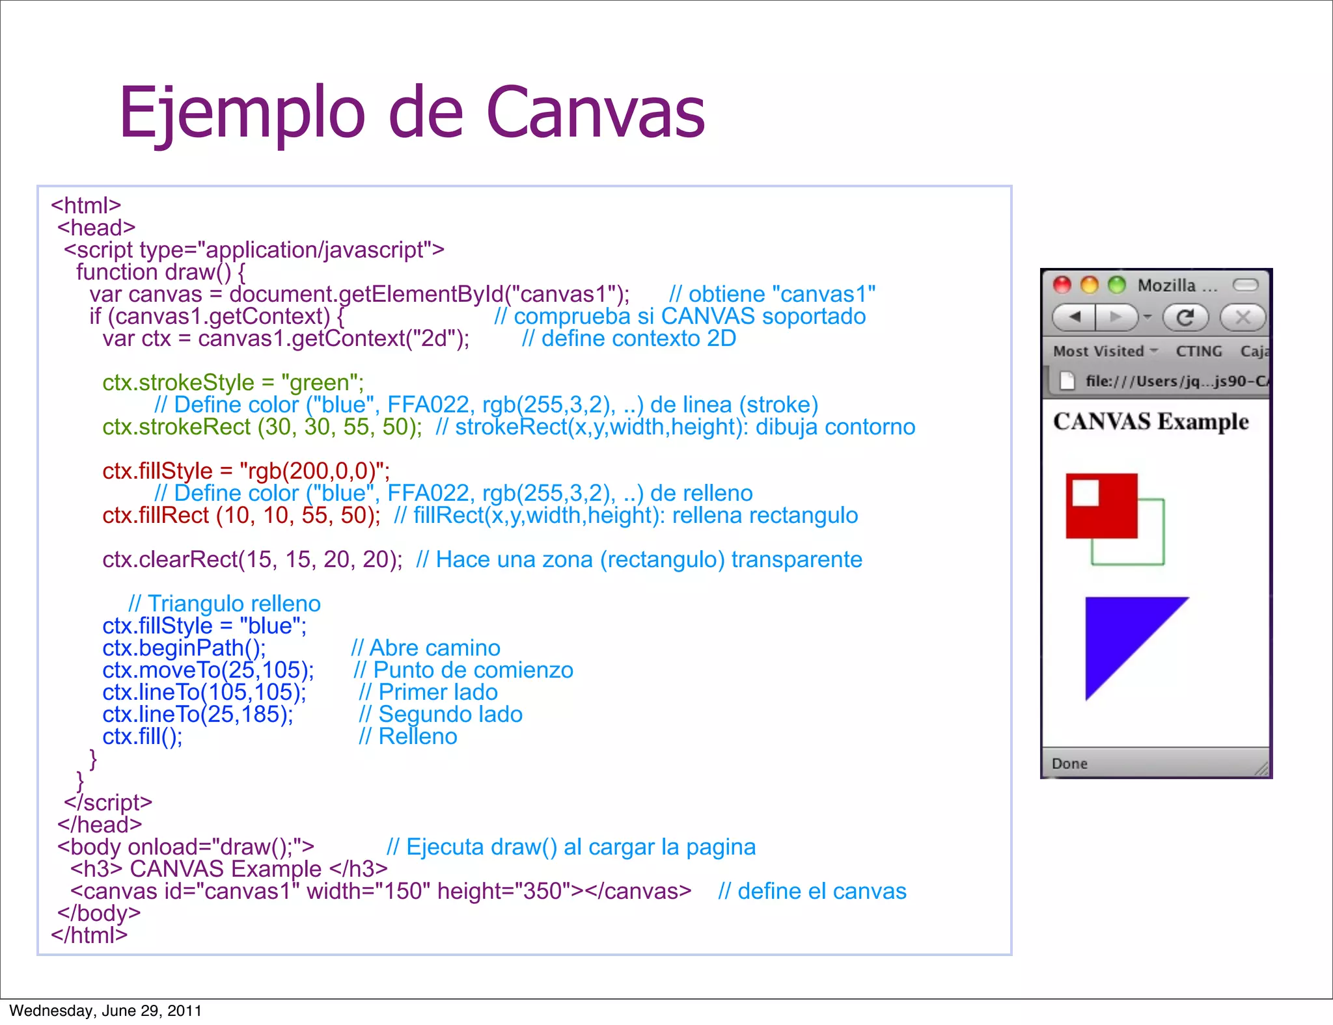Click the <h3> CANVAS Example </h3> line
The height and width of the screenshot is (1025, 1333).
pyautogui.click(x=229, y=869)
